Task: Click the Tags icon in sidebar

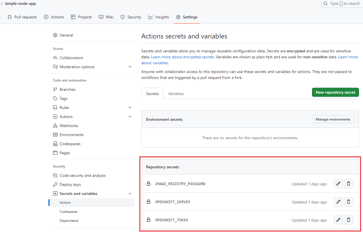Action: pyautogui.click(x=55, y=98)
